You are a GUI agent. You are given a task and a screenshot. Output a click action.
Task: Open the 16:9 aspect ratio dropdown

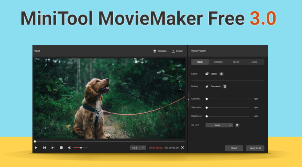(138, 148)
